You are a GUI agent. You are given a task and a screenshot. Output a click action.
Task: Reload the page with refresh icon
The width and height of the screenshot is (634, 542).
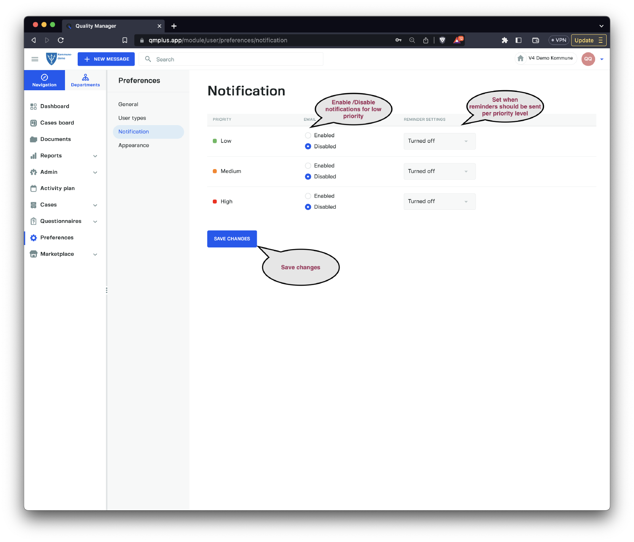[61, 40]
